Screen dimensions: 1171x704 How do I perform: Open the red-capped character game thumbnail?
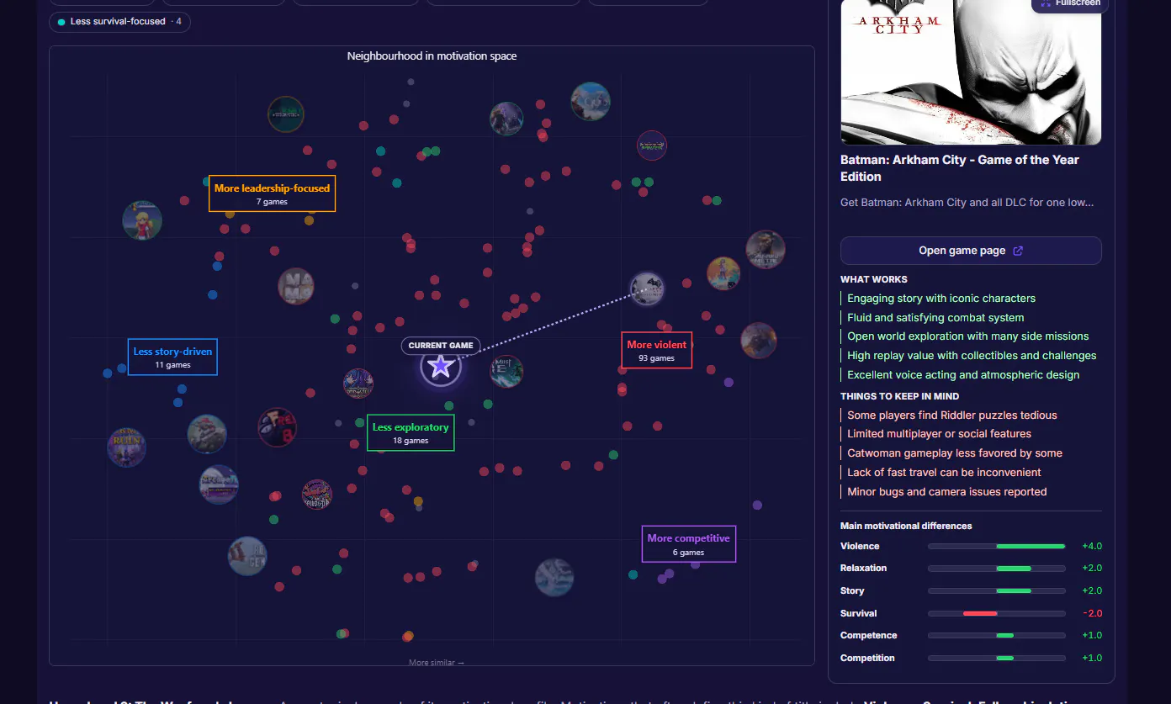click(207, 434)
